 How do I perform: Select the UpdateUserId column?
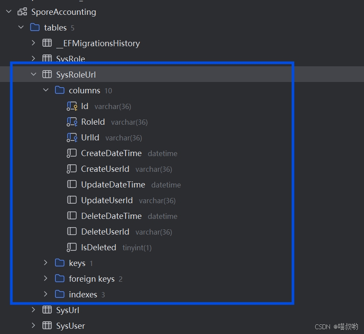click(x=107, y=201)
